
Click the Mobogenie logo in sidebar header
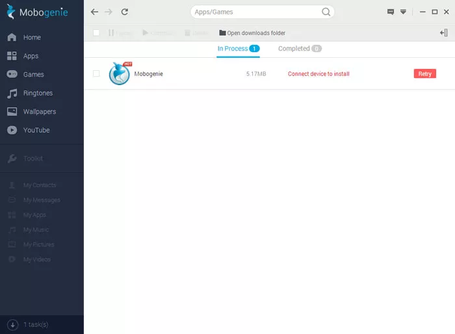[37, 12]
